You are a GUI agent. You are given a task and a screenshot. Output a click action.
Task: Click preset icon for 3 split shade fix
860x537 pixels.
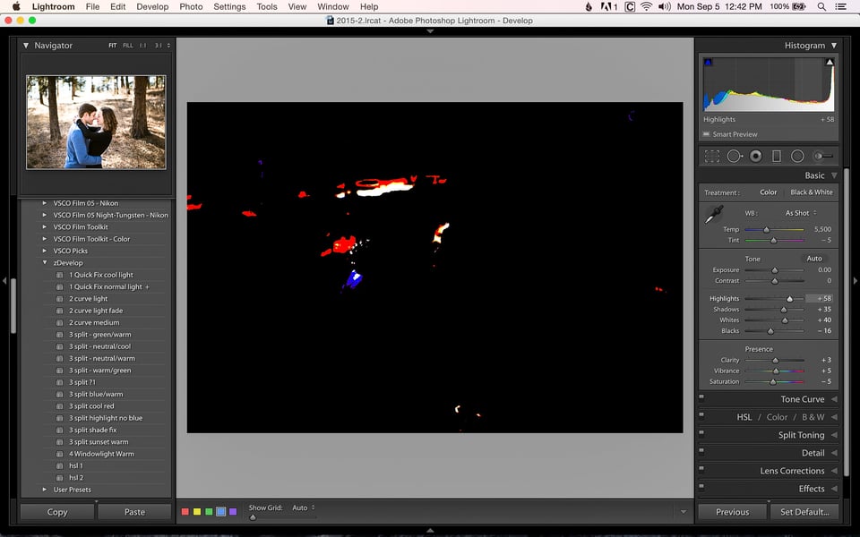click(59, 430)
